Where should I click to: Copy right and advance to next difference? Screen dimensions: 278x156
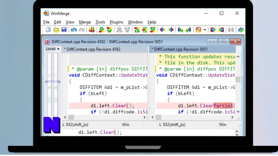click(x=181, y=30)
